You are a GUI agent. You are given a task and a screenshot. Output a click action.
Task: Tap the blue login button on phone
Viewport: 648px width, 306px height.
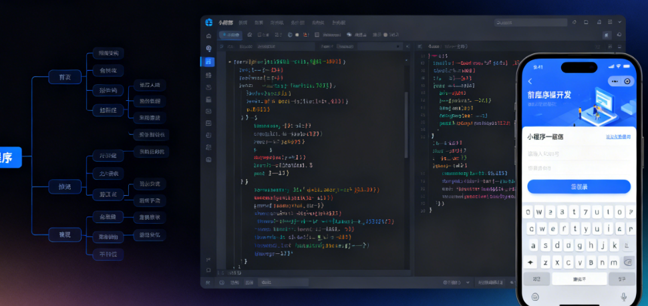pos(579,186)
